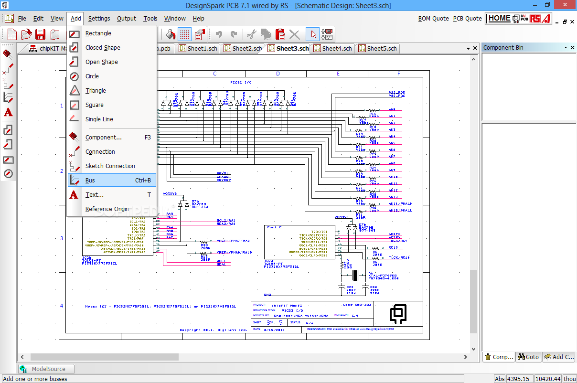Select the Circle tool in left toolbar
The width and height of the screenshot is (577, 383).
coord(8,174)
